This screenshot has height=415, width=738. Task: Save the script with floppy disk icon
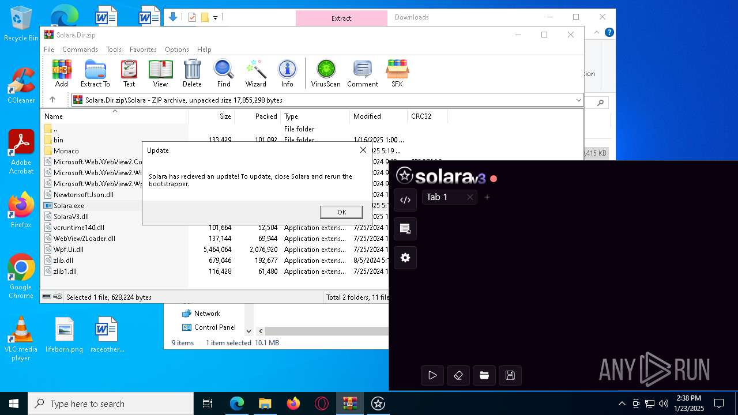pos(510,375)
